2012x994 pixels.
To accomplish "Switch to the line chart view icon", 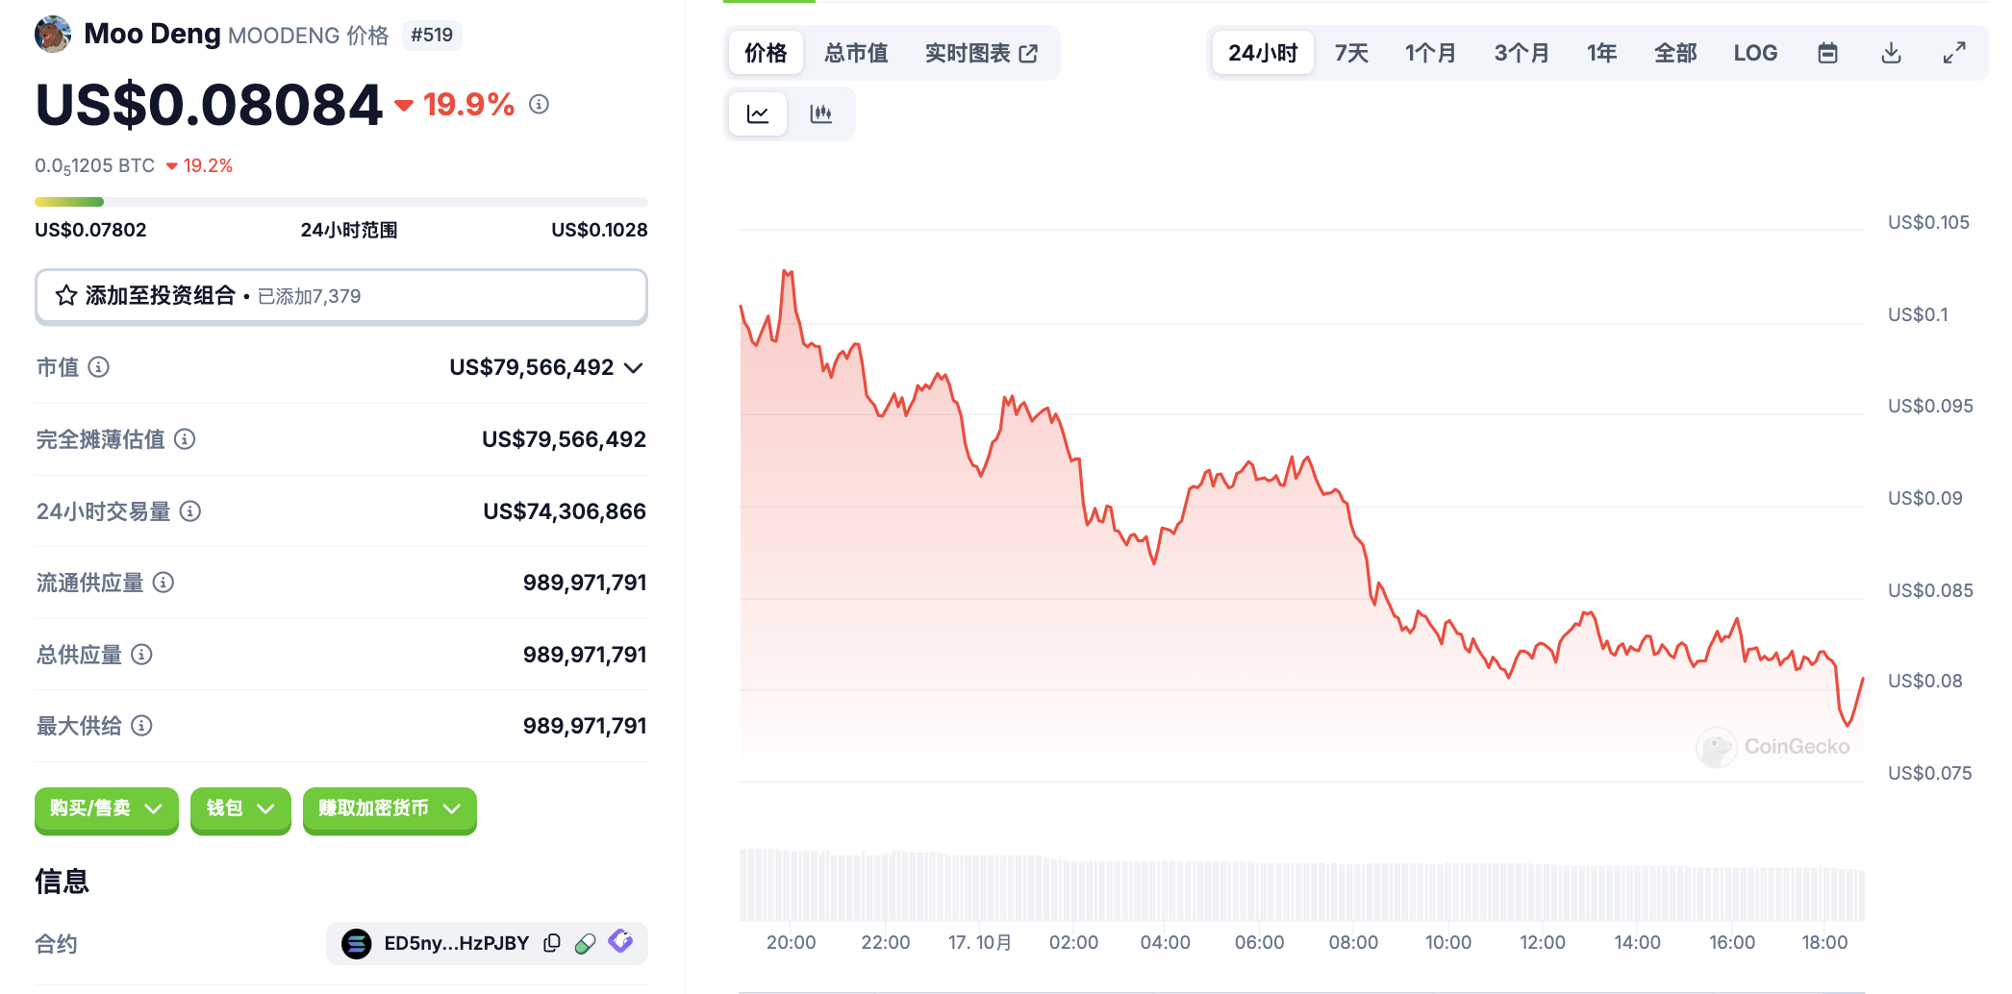I will click(x=758, y=114).
